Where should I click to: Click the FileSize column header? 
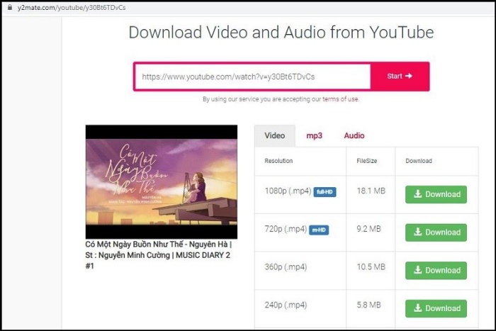coord(367,161)
